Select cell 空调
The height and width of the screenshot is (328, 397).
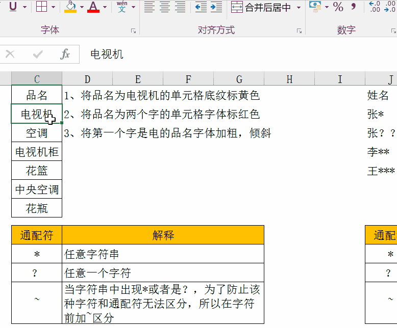point(37,133)
